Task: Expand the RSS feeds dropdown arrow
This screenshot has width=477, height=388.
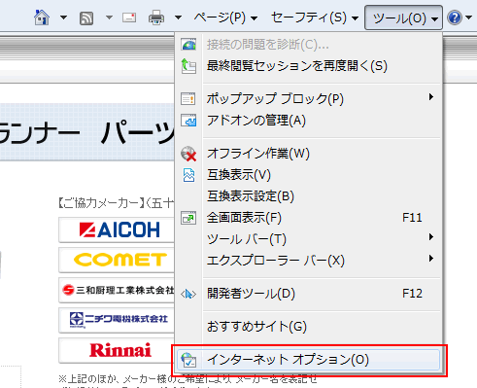Action: click(109, 18)
